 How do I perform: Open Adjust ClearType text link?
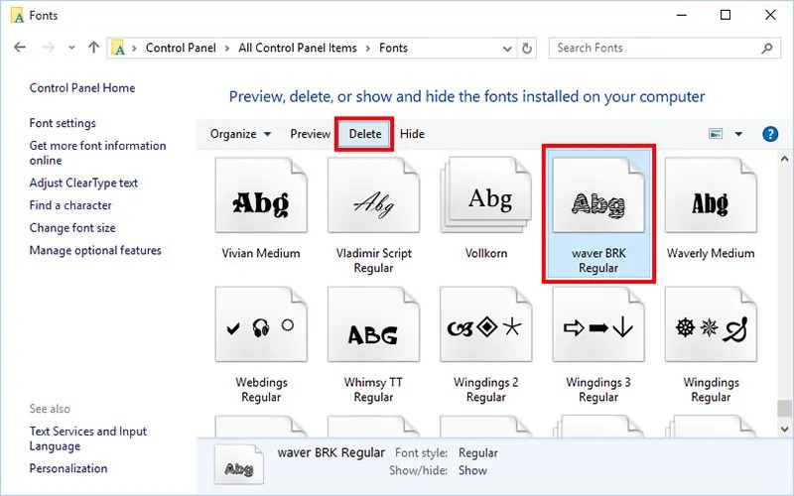click(83, 183)
